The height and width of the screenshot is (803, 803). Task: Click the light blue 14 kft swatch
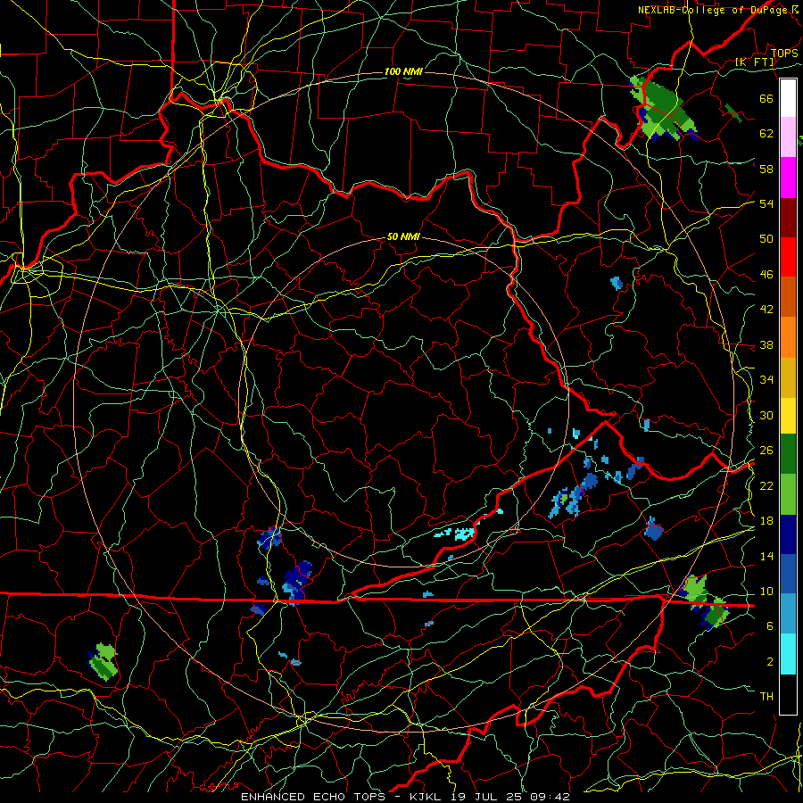(788, 614)
